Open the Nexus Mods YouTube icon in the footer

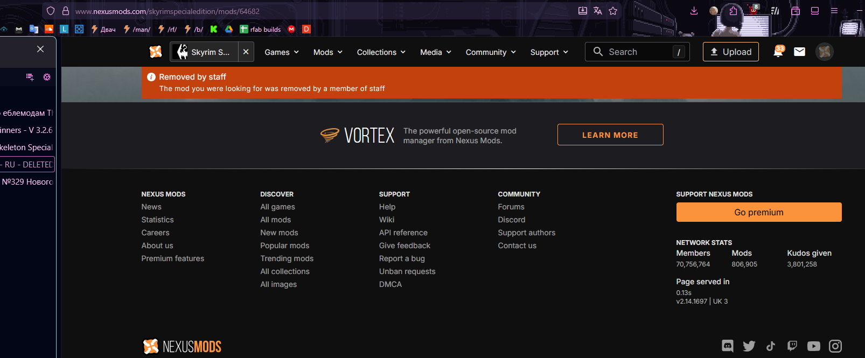[x=814, y=346]
